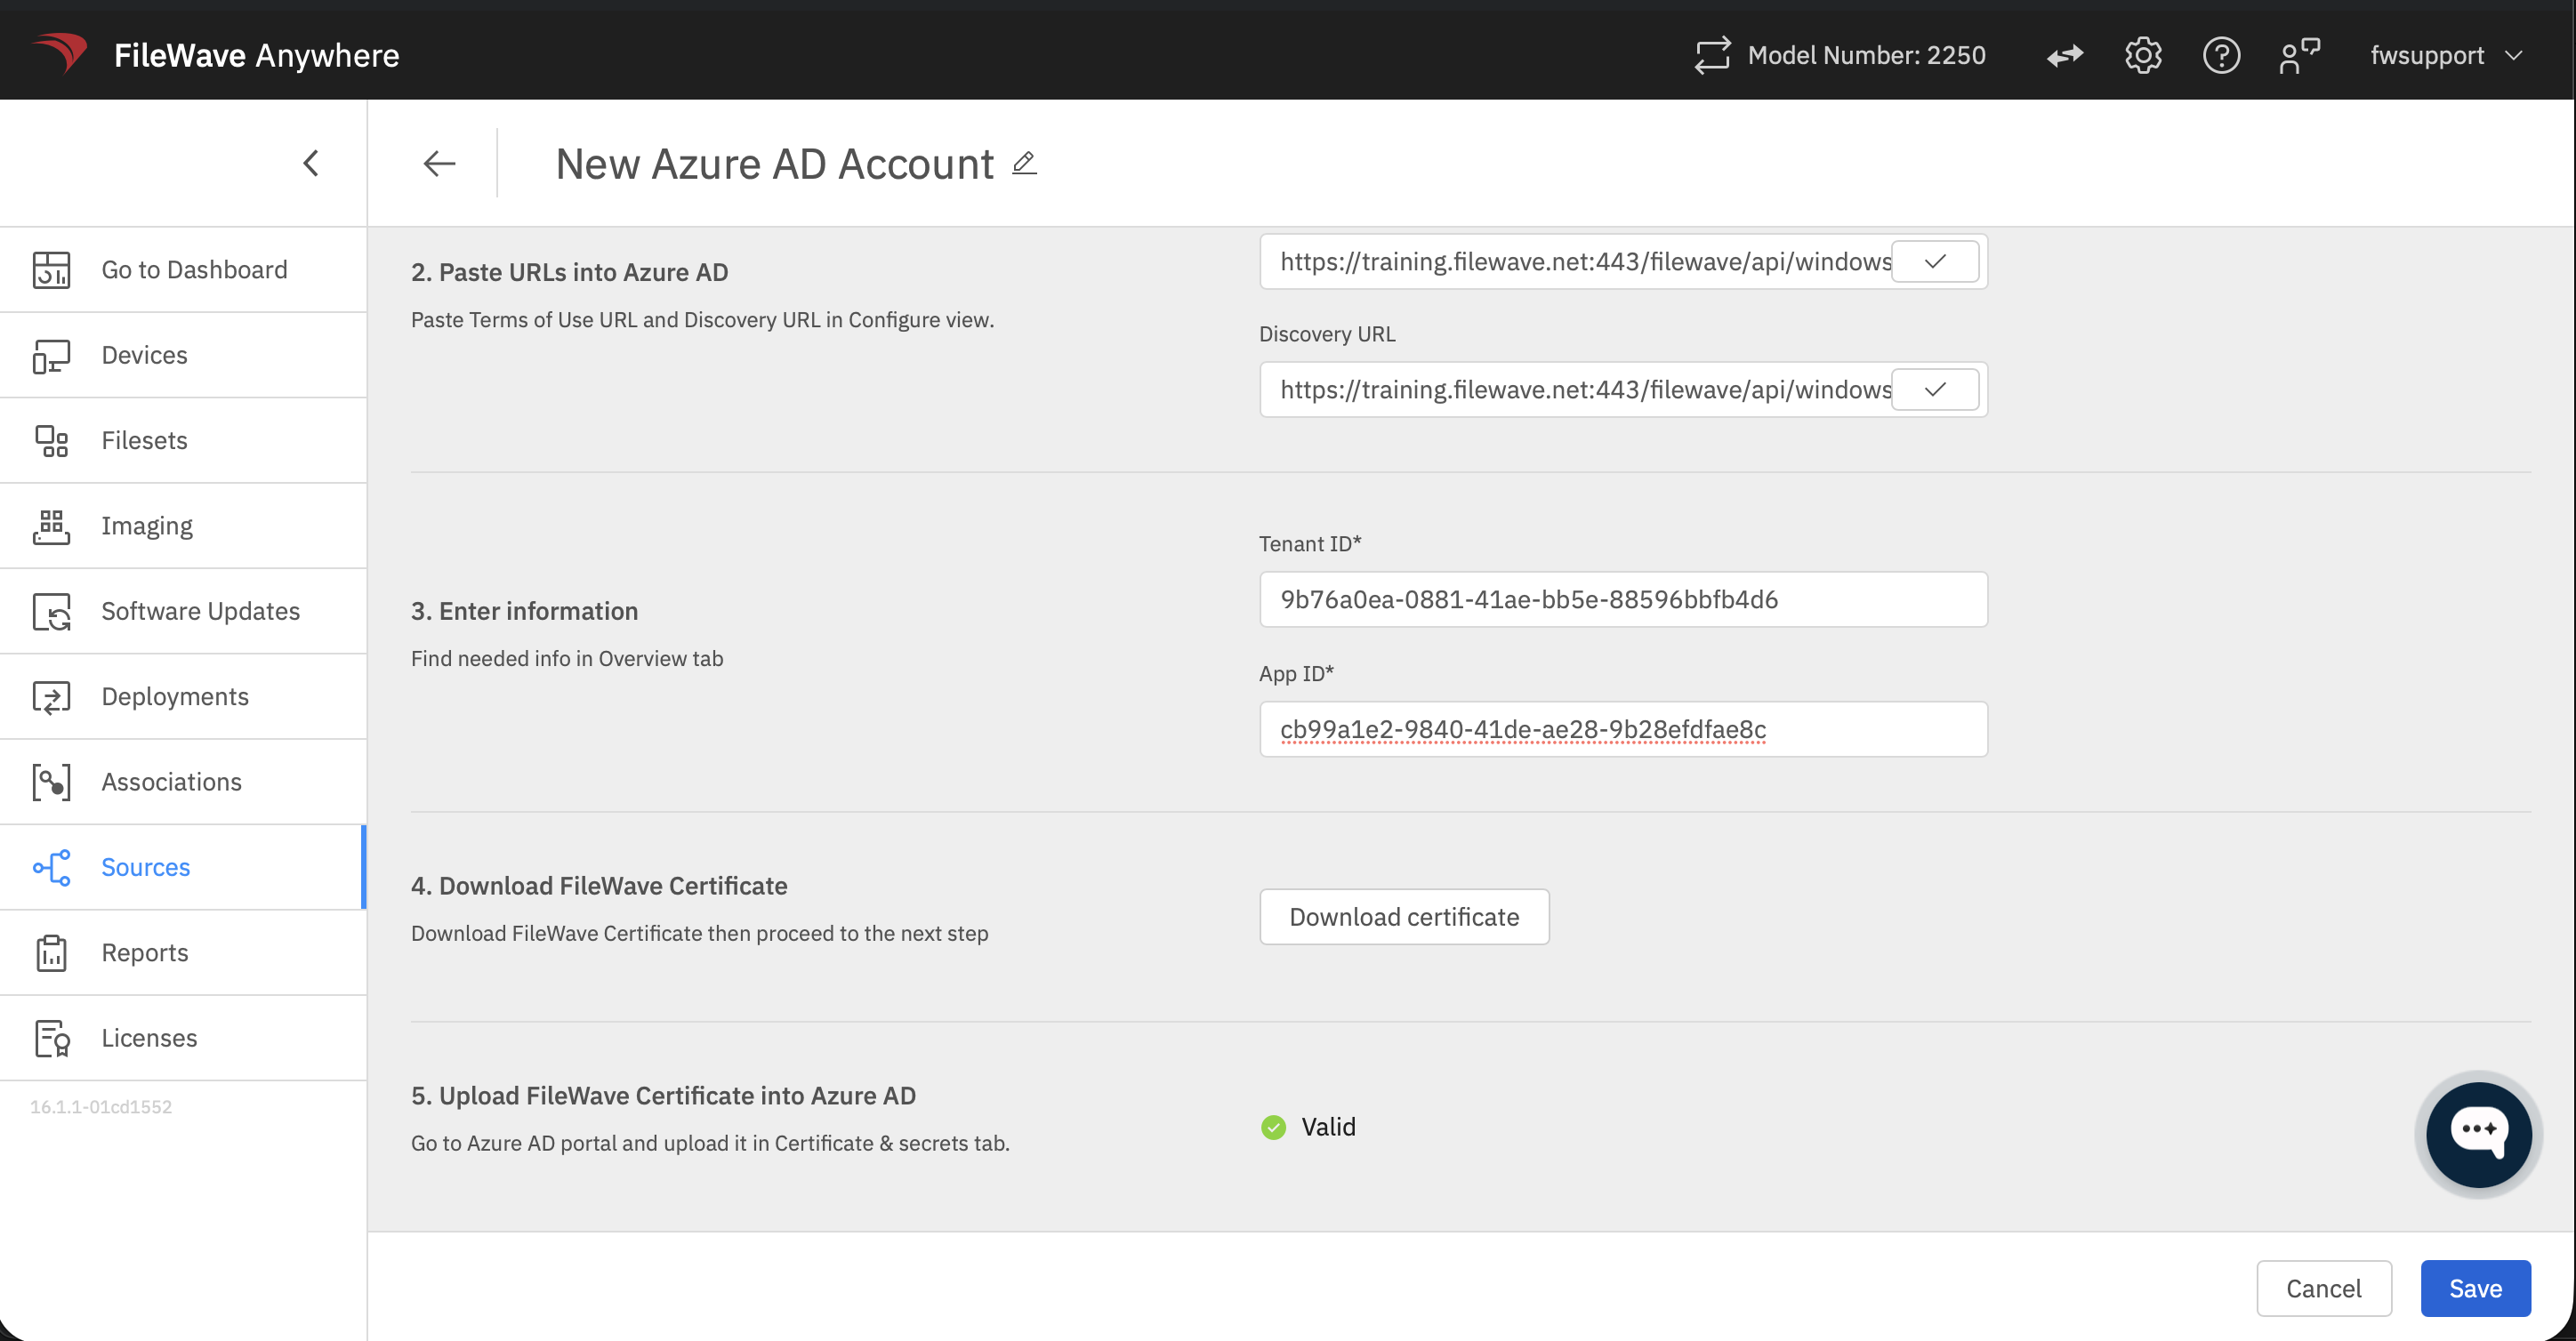Viewport: 2576px width, 1341px height.
Task: Open the chat assistant bubble
Action: click(x=2478, y=1134)
